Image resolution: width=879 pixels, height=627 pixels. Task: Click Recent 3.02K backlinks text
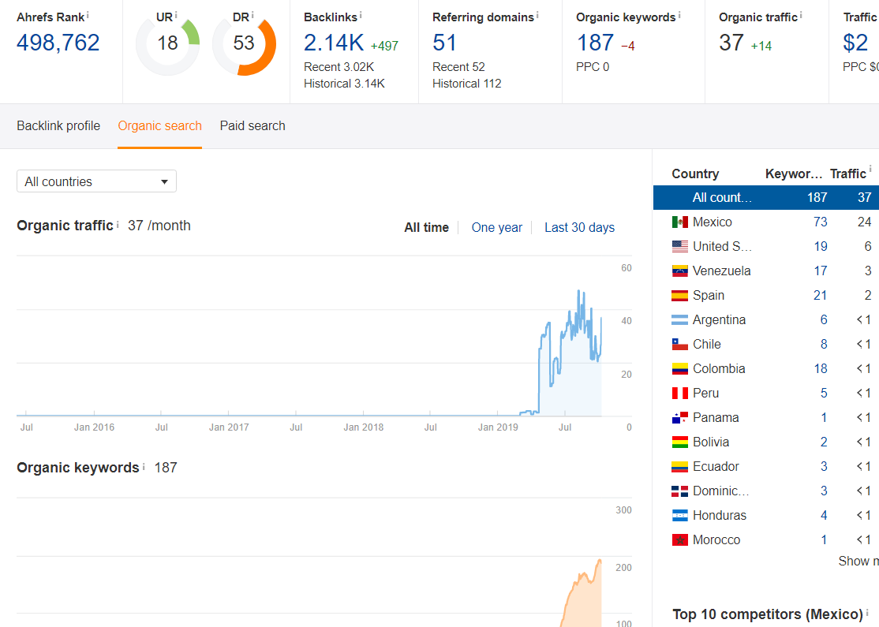pyautogui.click(x=339, y=67)
